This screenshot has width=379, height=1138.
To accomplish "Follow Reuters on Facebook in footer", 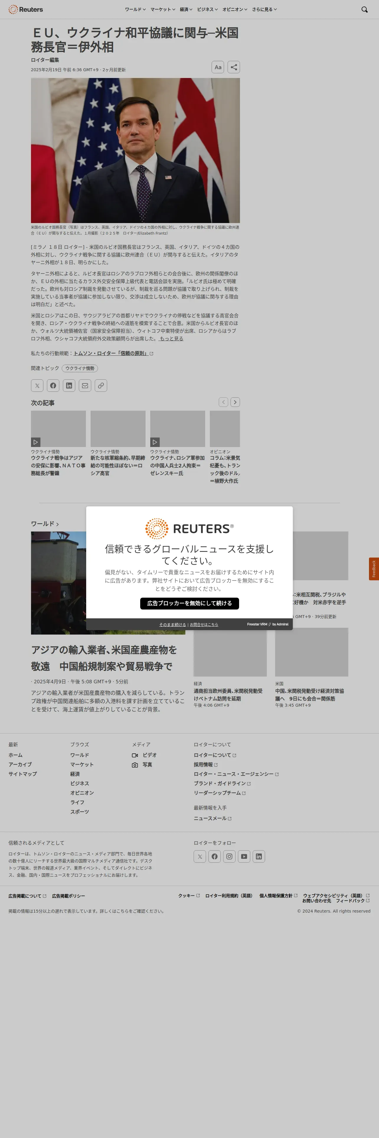I will [x=214, y=856].
